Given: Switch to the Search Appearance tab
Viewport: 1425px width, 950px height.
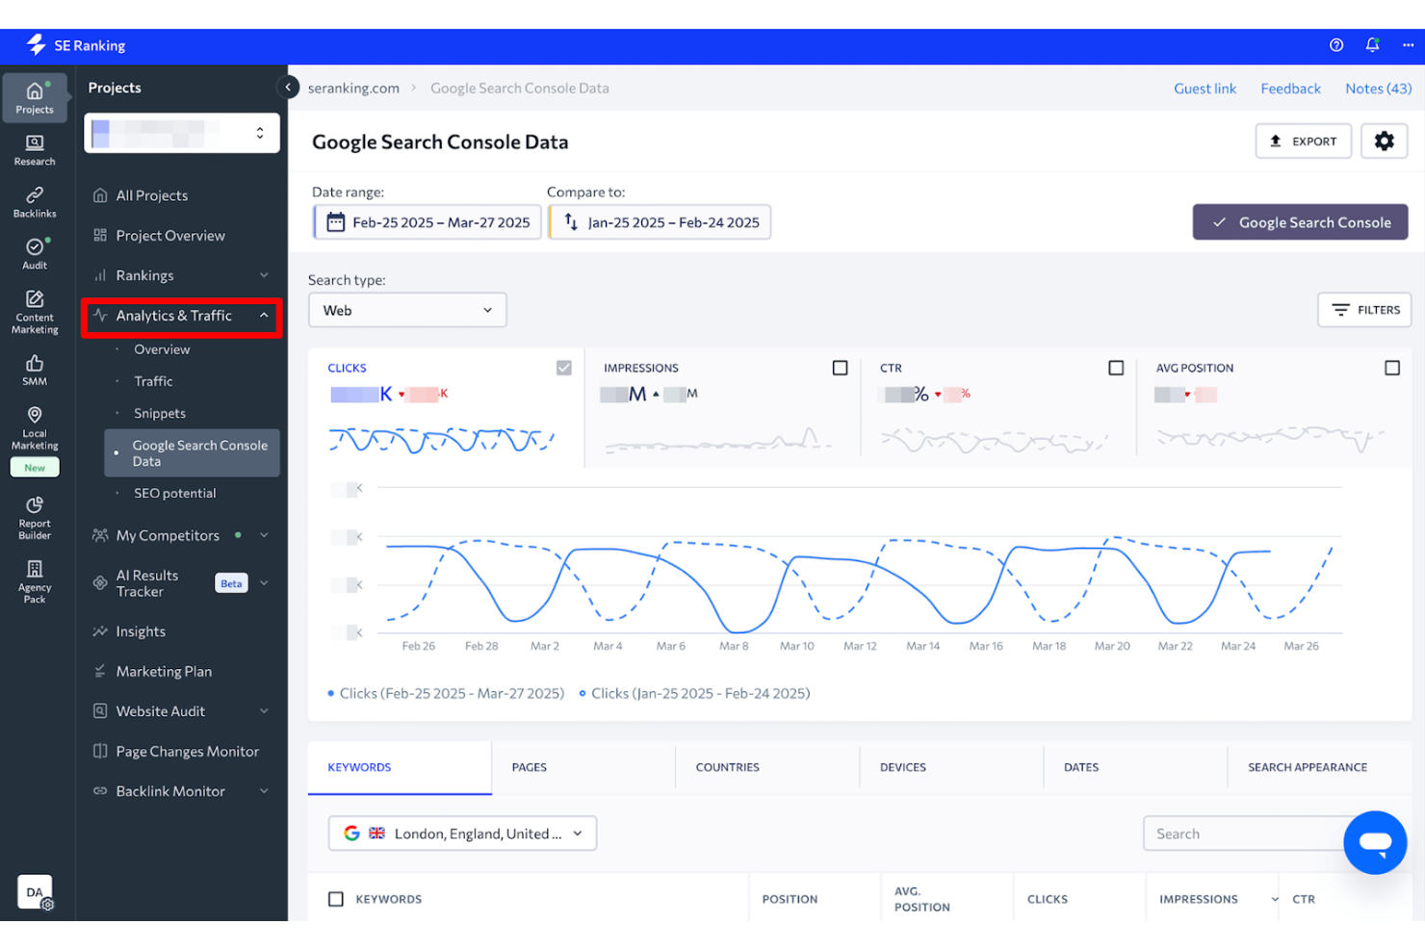Looking at the screenshot, I should pyautogui.click(x=1319, y=767).
